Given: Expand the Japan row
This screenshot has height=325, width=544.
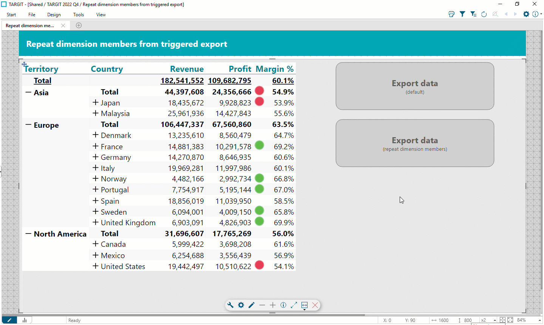Looking at the screenshot, I should point(96,102).
